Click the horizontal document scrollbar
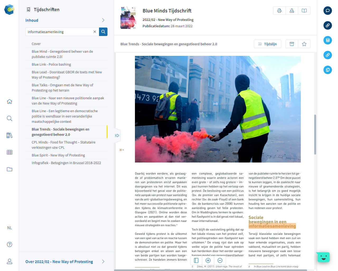The image size is (338, 271). coord(211,270)
